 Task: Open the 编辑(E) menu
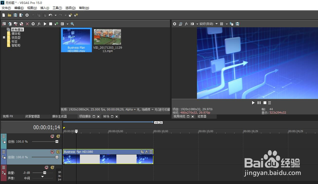click(19, 8)
